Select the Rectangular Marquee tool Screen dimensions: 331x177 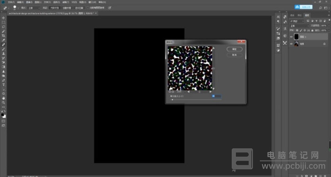[x=3, y=22]
